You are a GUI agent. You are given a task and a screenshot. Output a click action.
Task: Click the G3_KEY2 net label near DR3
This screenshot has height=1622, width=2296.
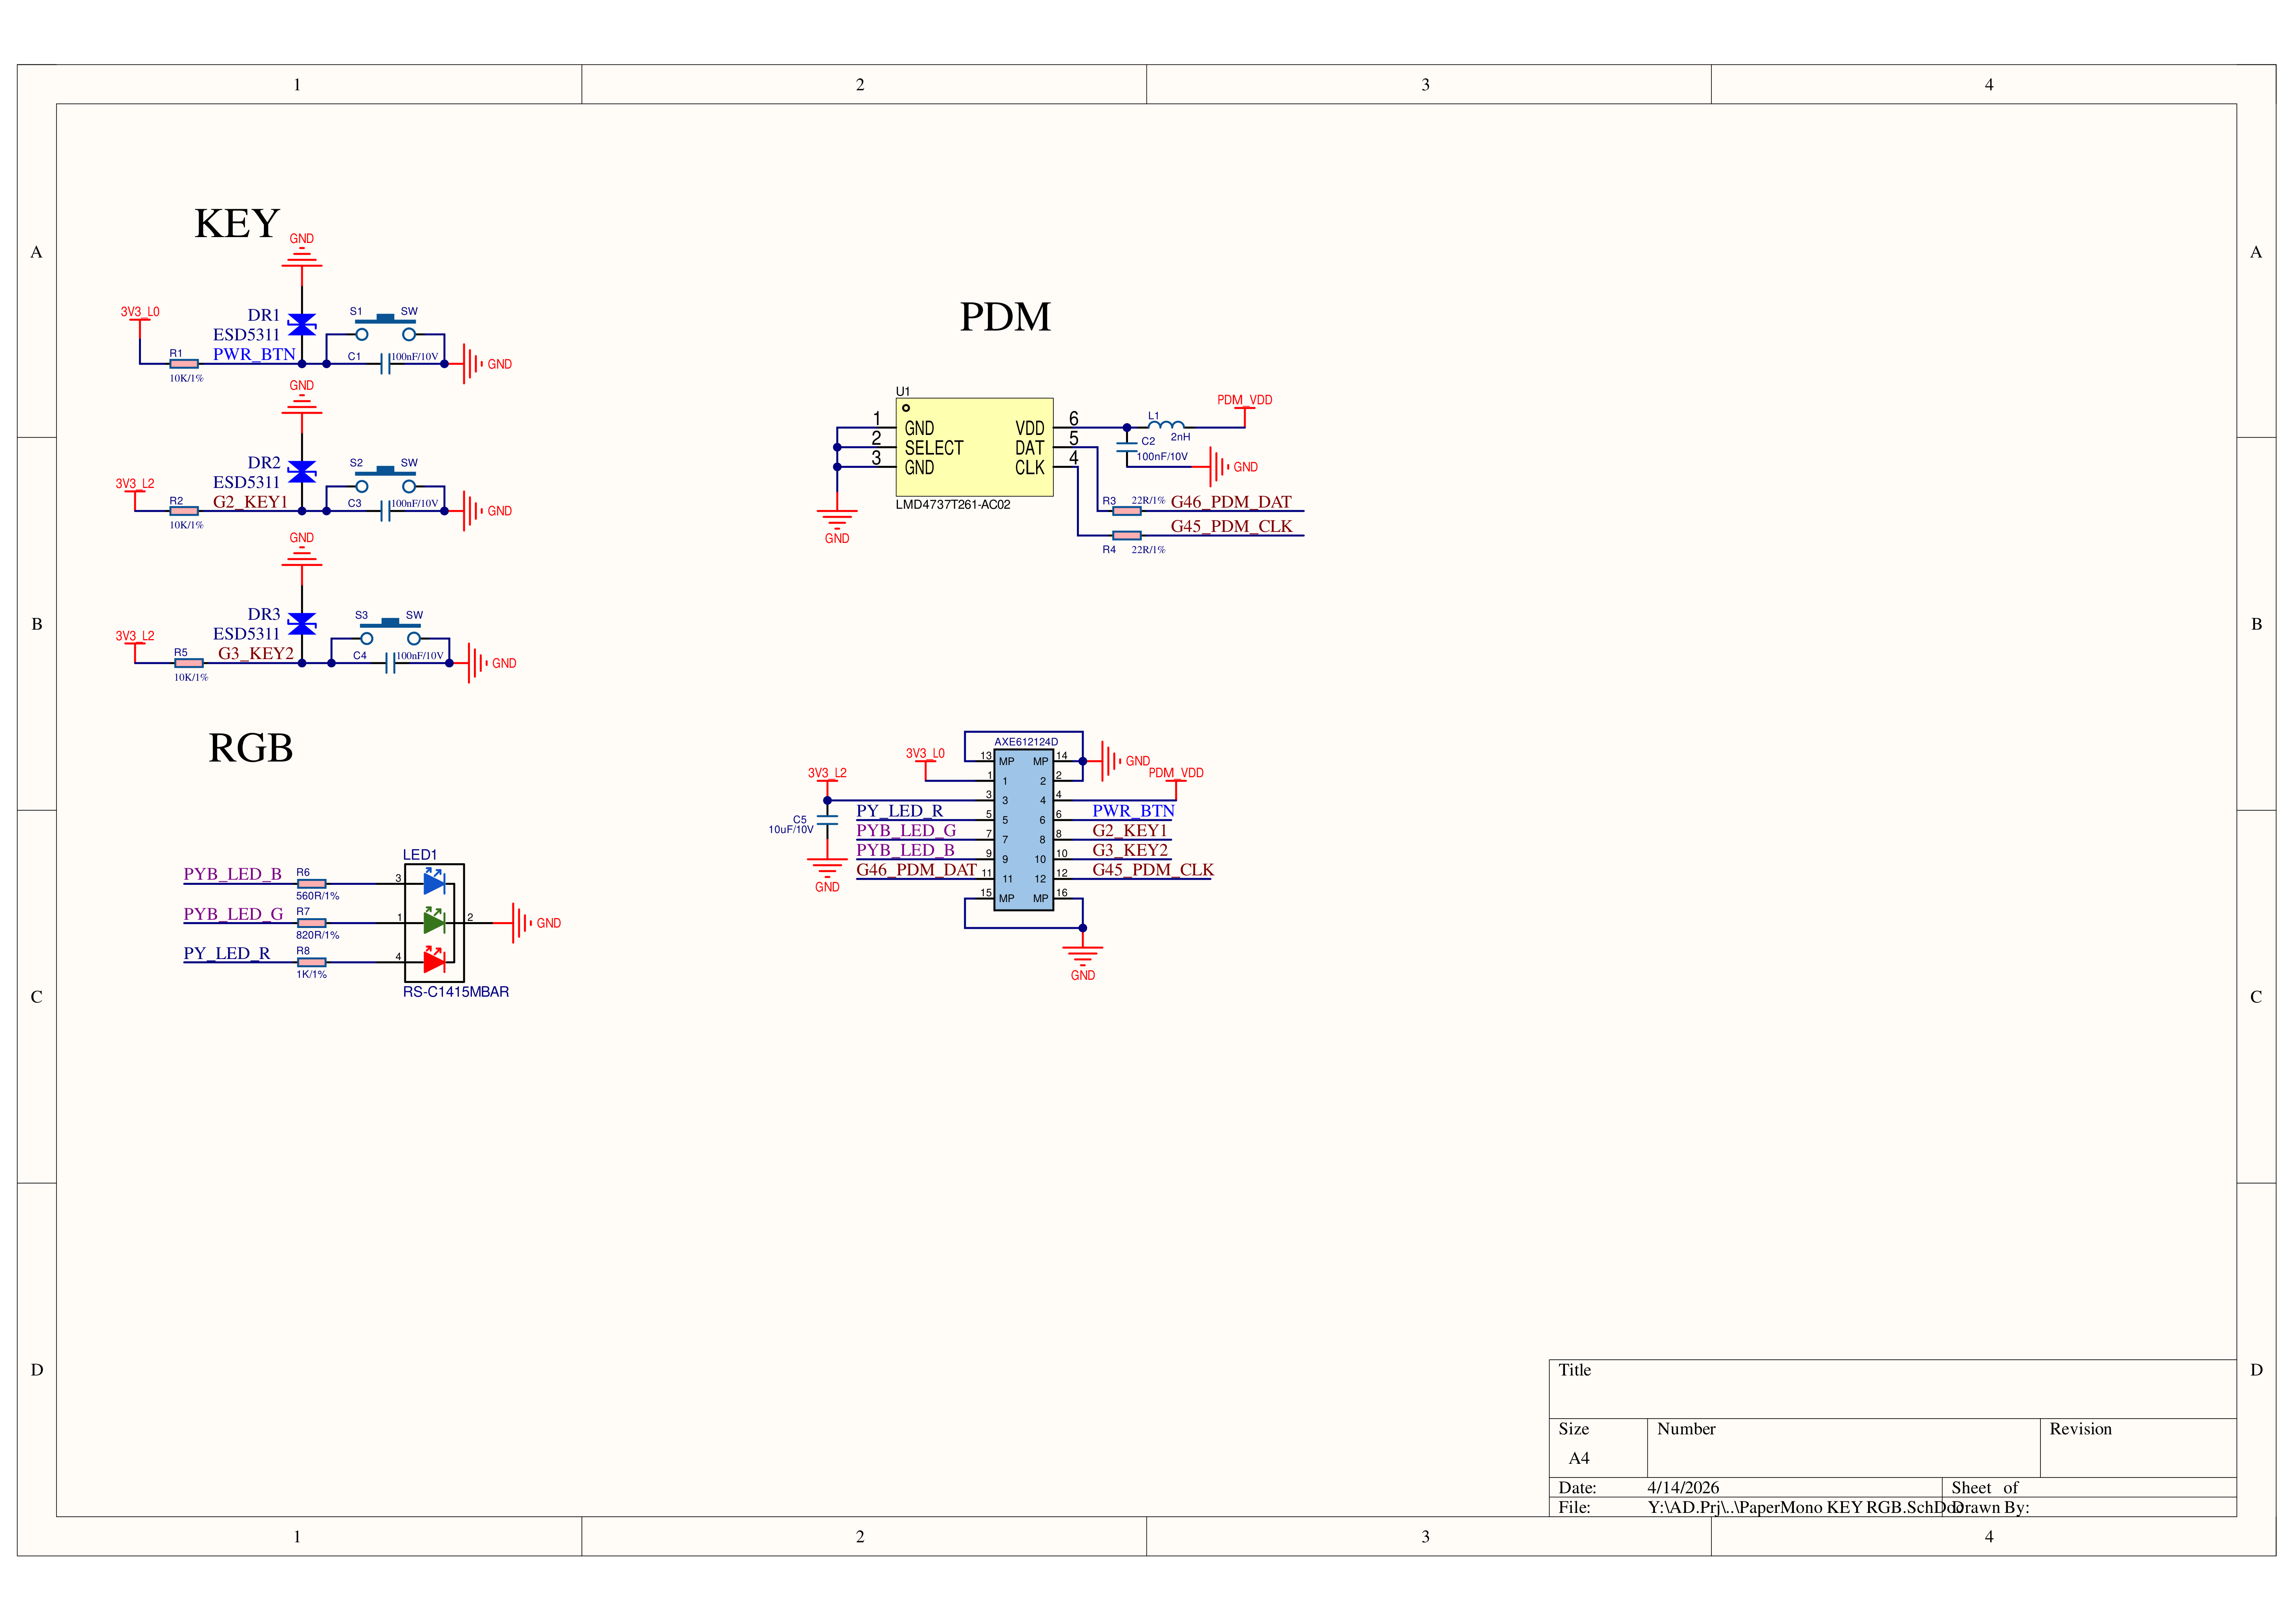(256, 654)
